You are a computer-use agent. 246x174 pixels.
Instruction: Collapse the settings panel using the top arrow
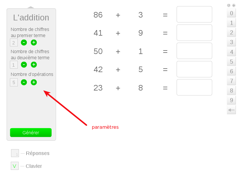click(31, 7)
